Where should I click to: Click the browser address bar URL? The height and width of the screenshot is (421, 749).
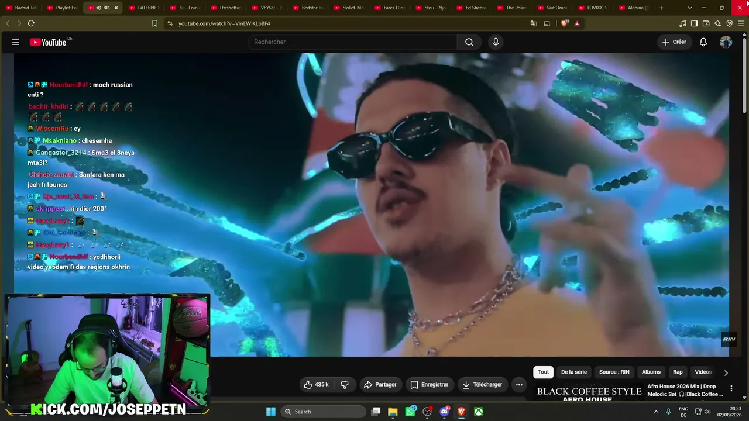pos(224,23)
